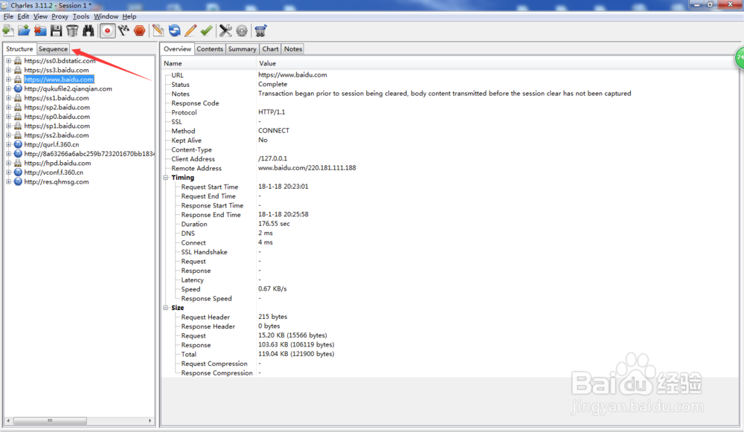
Task: Click the scrollbar right arrow
Action: pos(150,421)
